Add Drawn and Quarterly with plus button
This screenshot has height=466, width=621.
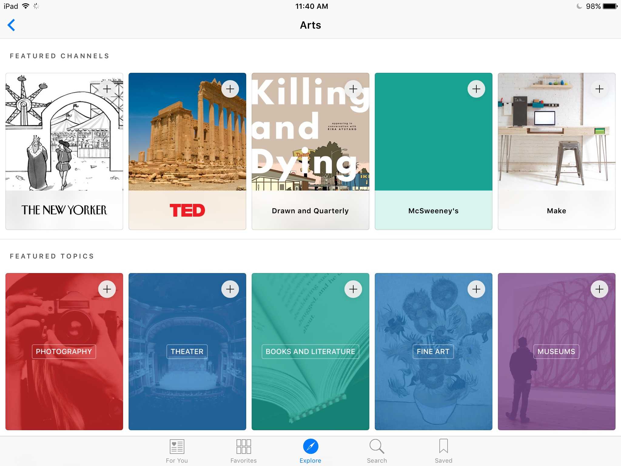pyautogui.click(x=353, y=89)
